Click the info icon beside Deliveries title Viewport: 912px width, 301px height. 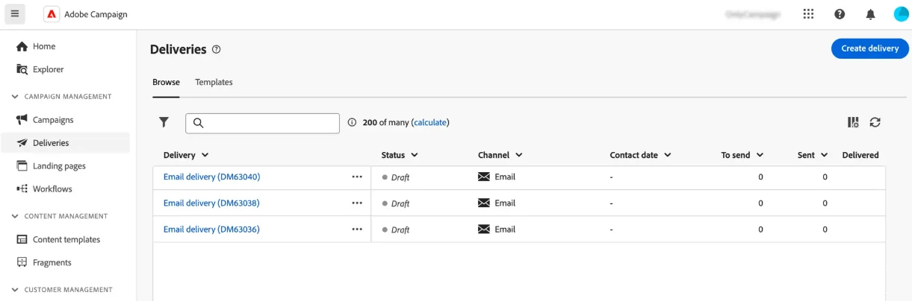pyautogui.click(x=217, y=49)
